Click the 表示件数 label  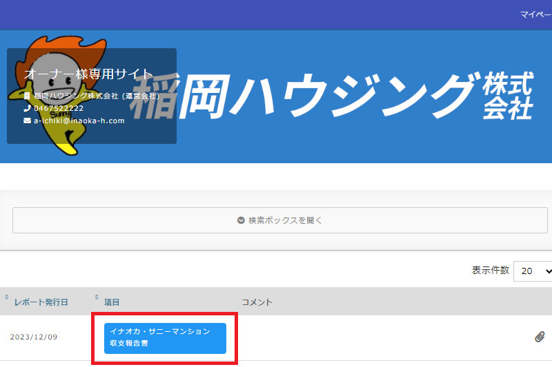[491, 270]
